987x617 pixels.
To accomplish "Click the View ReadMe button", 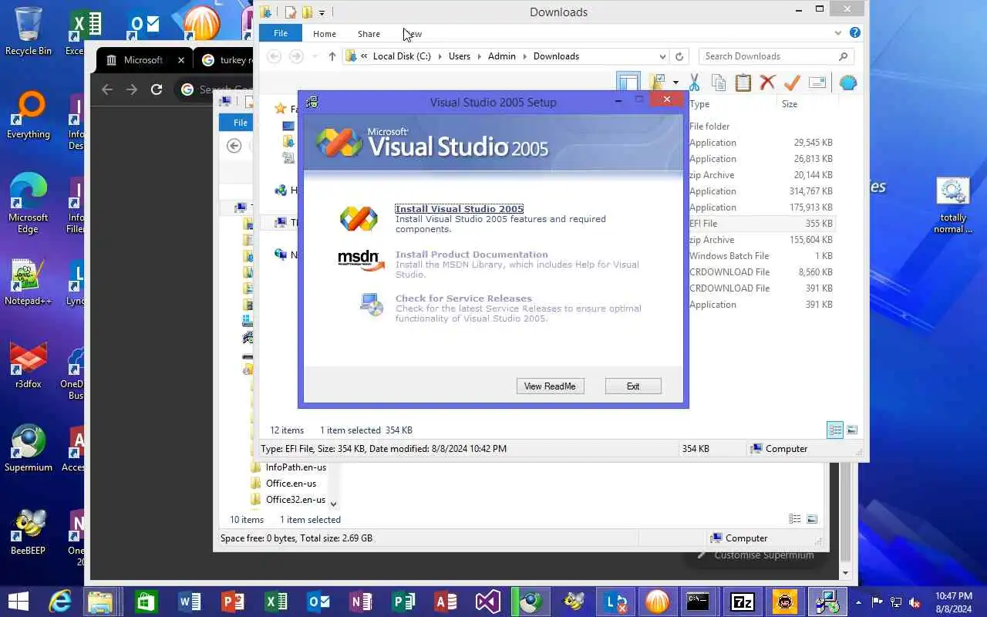I will (x=550, y=386).
